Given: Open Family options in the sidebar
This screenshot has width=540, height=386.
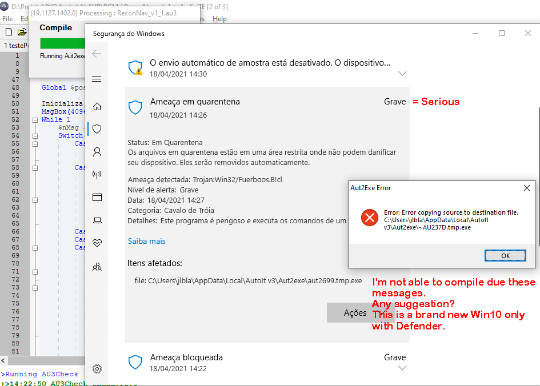Looking at the screenshot, I should (x=97, y=267).
